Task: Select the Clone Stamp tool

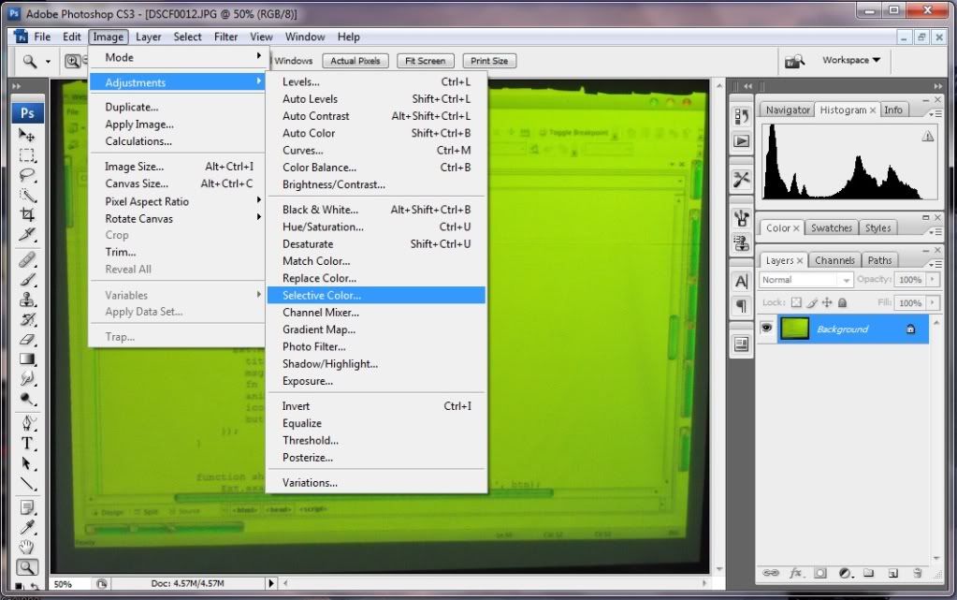Action: 27,300
